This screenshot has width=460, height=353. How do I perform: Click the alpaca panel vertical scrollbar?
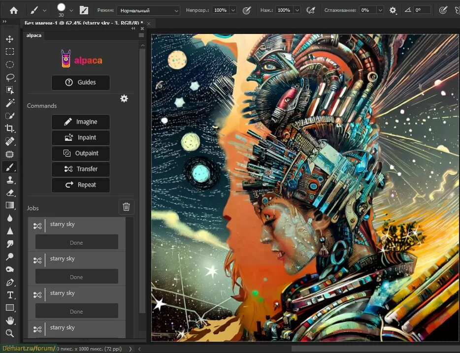coord(142,180)
